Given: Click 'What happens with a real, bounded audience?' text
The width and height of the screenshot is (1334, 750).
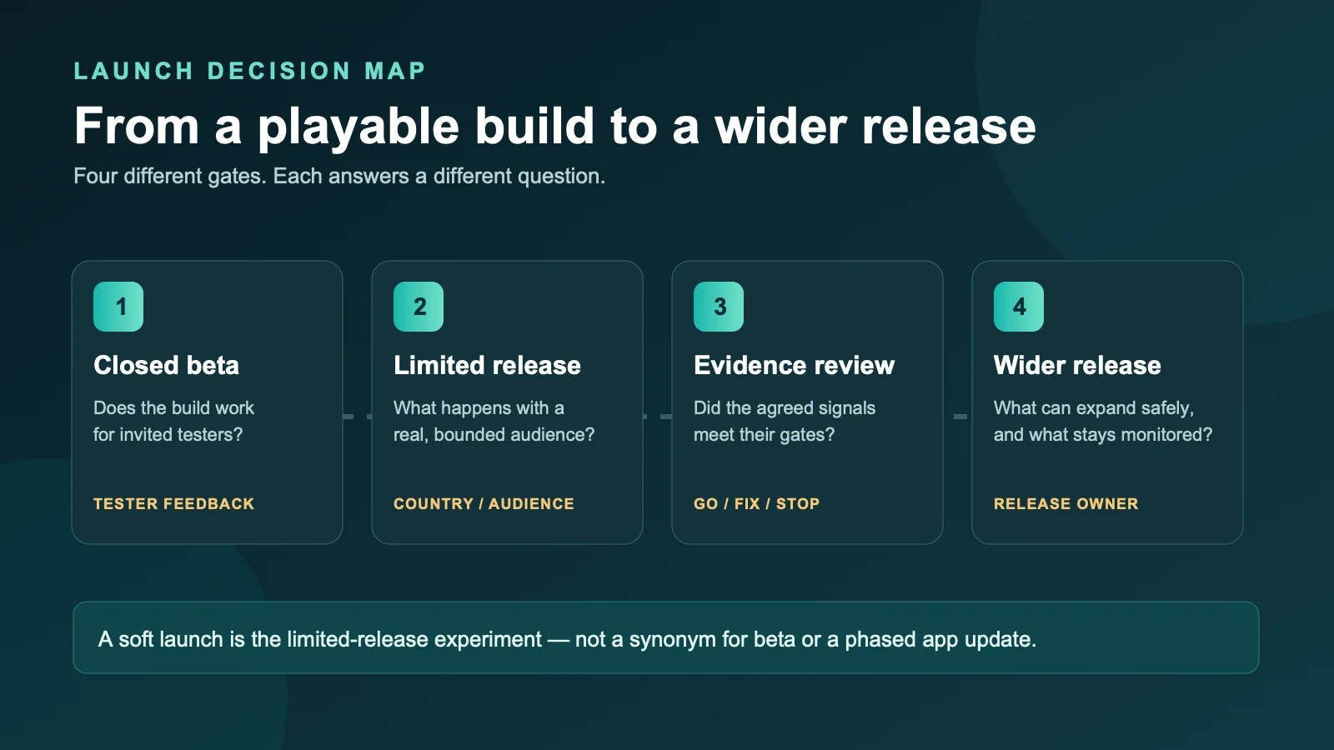Looking at the screenshot, I should tap(494, 421).
